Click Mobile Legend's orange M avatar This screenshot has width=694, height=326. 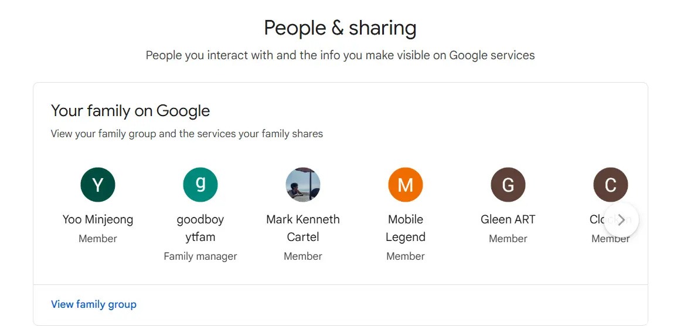coord(406,185)
